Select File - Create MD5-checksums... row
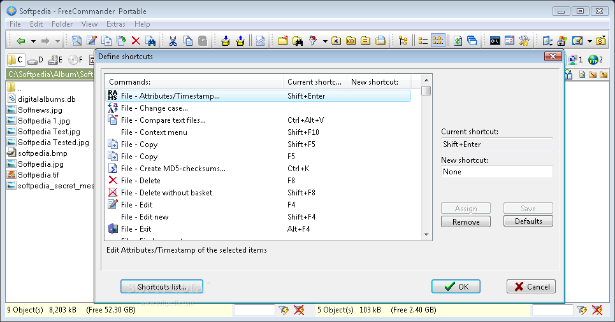This screenshot has height=322, width=615. (258, 169)
